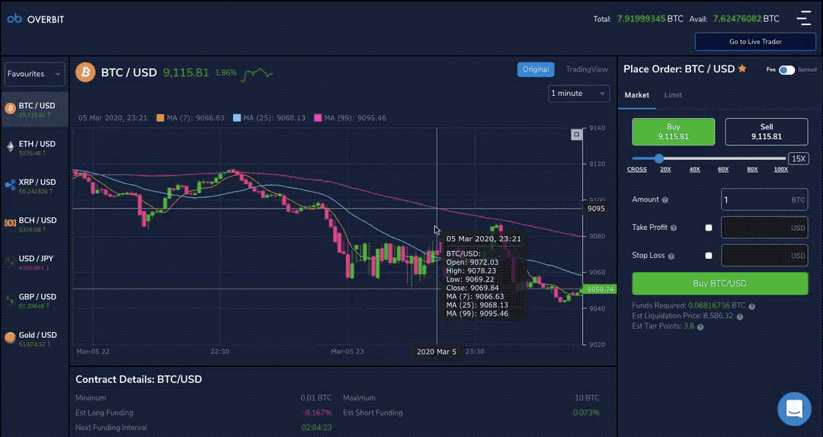Set leverage to 40X mark
Image resolution: width=823 pixels, height=437 pixels.
point(694,170)
